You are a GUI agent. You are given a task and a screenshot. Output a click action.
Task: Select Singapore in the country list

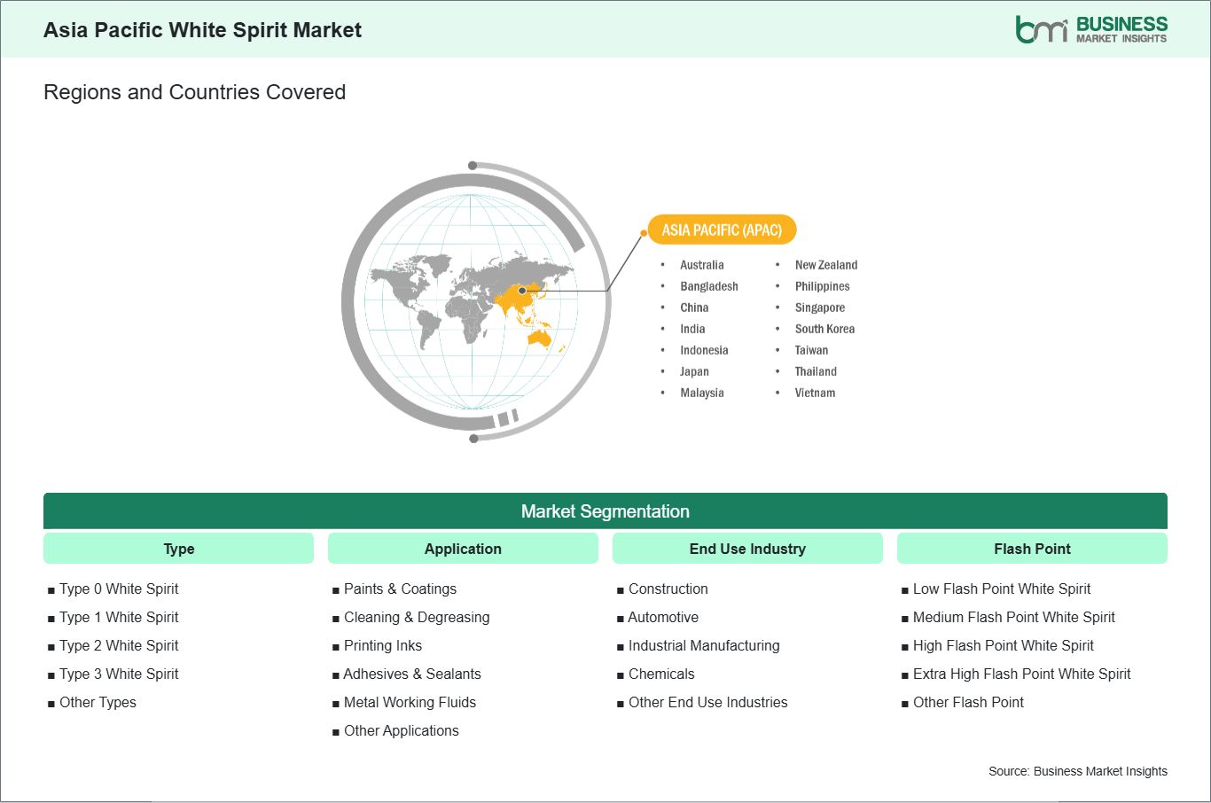(x=820, y=308)
